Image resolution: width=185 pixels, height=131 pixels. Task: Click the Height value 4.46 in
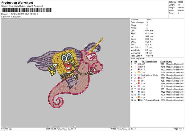tap(180, 7)
